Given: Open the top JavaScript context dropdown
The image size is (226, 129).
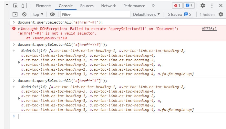Looking at the screenshot, I should 38,14.
